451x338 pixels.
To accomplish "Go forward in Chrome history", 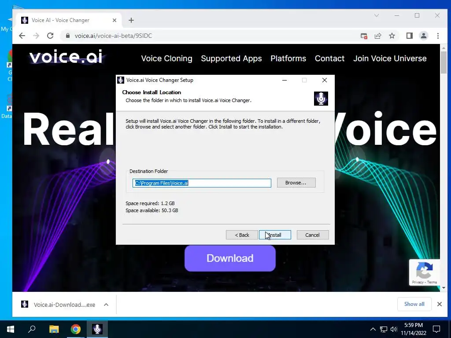I will pos(36,36).
